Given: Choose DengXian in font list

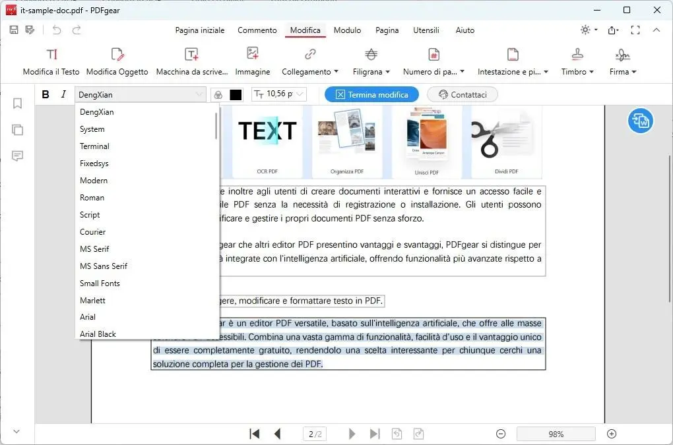Looking at the screenshot, I should tap(144, 112).
